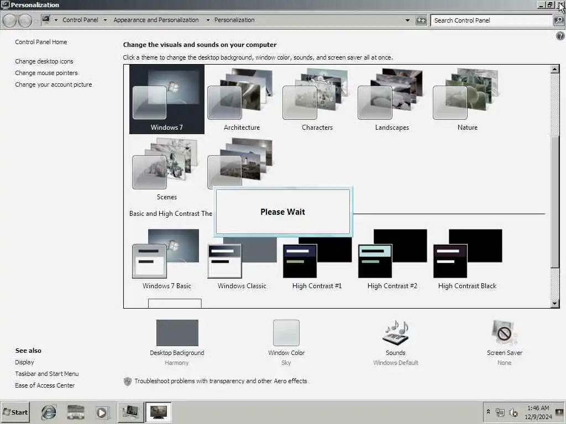Open Troubleshoot problems with transparency link
Screen dimensions: 566x424
221,381
